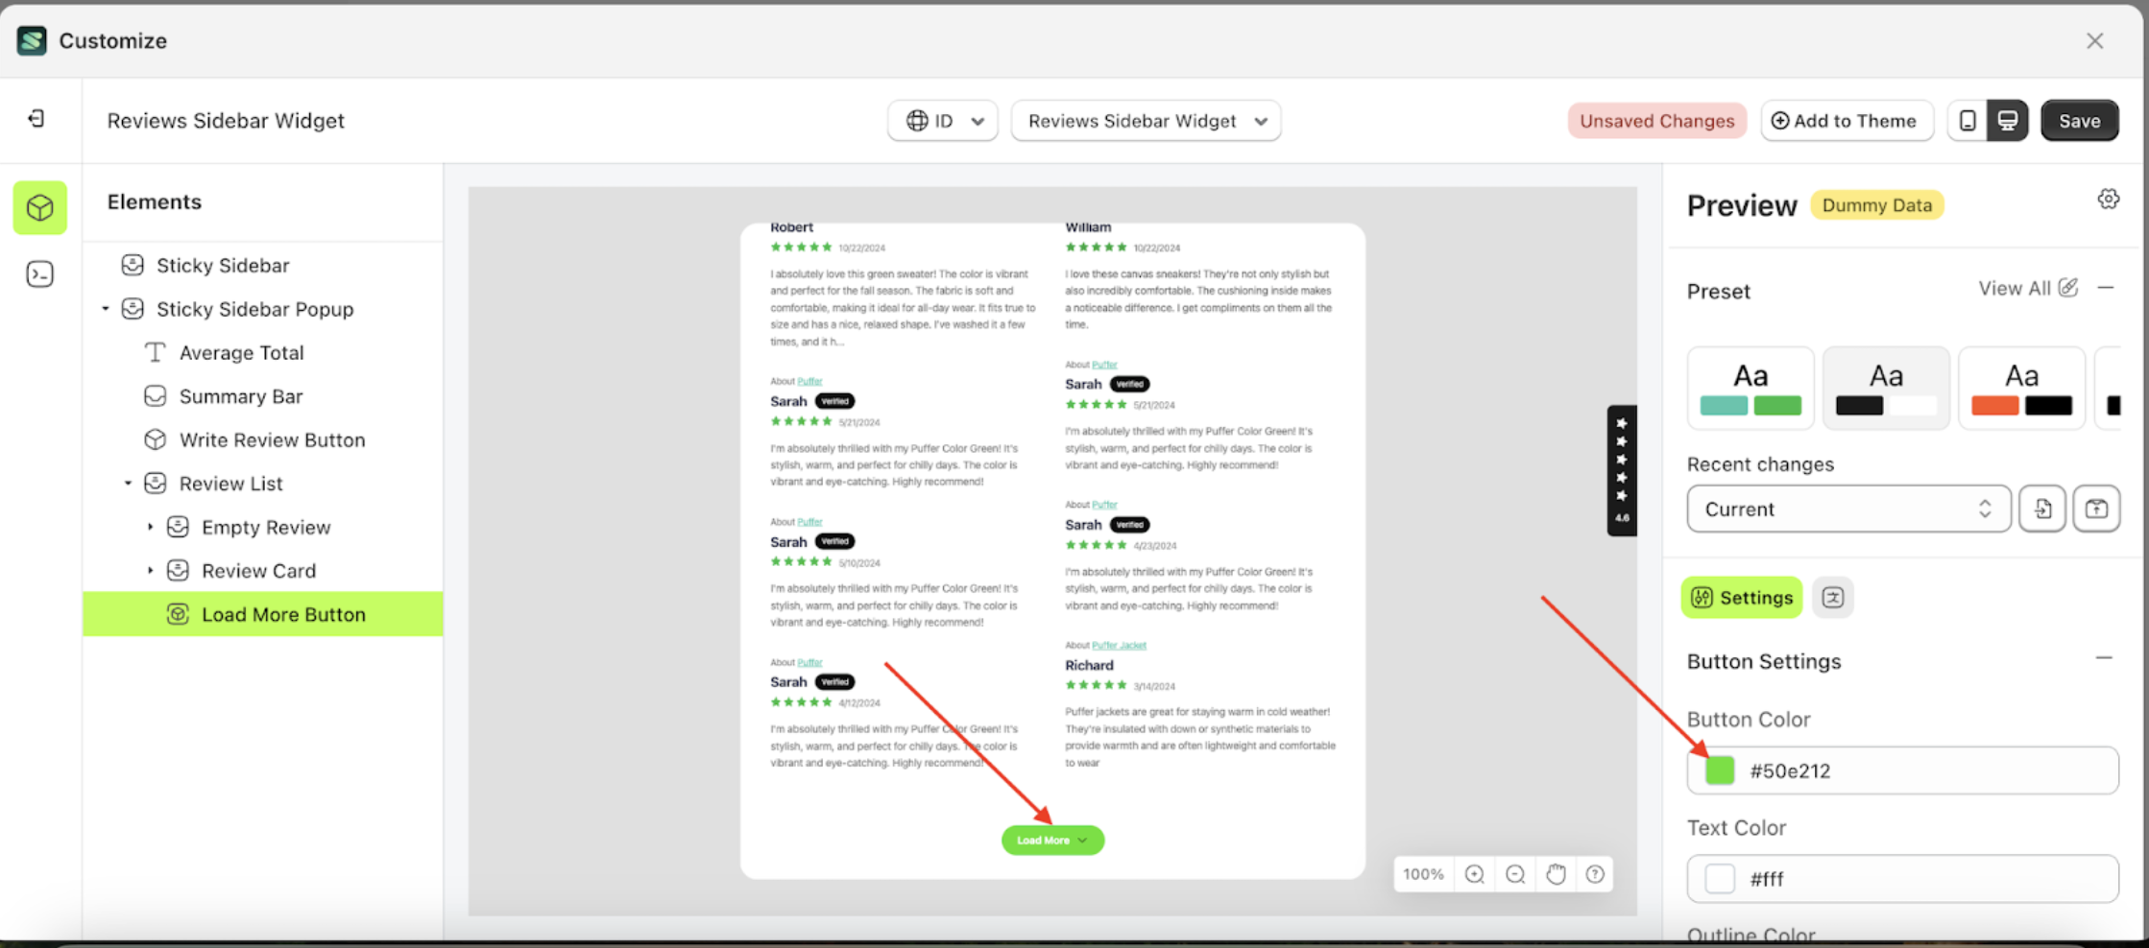Select the Elements cube icon in left sidebar

[x=39, y=207]
